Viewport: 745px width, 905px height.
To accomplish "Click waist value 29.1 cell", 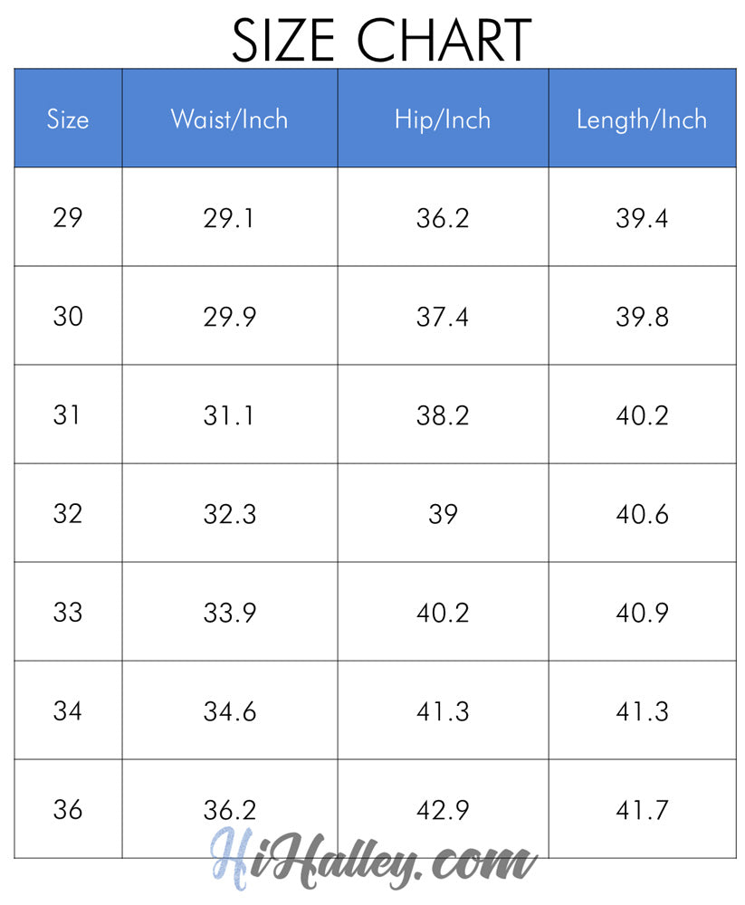I will point(230,217).
